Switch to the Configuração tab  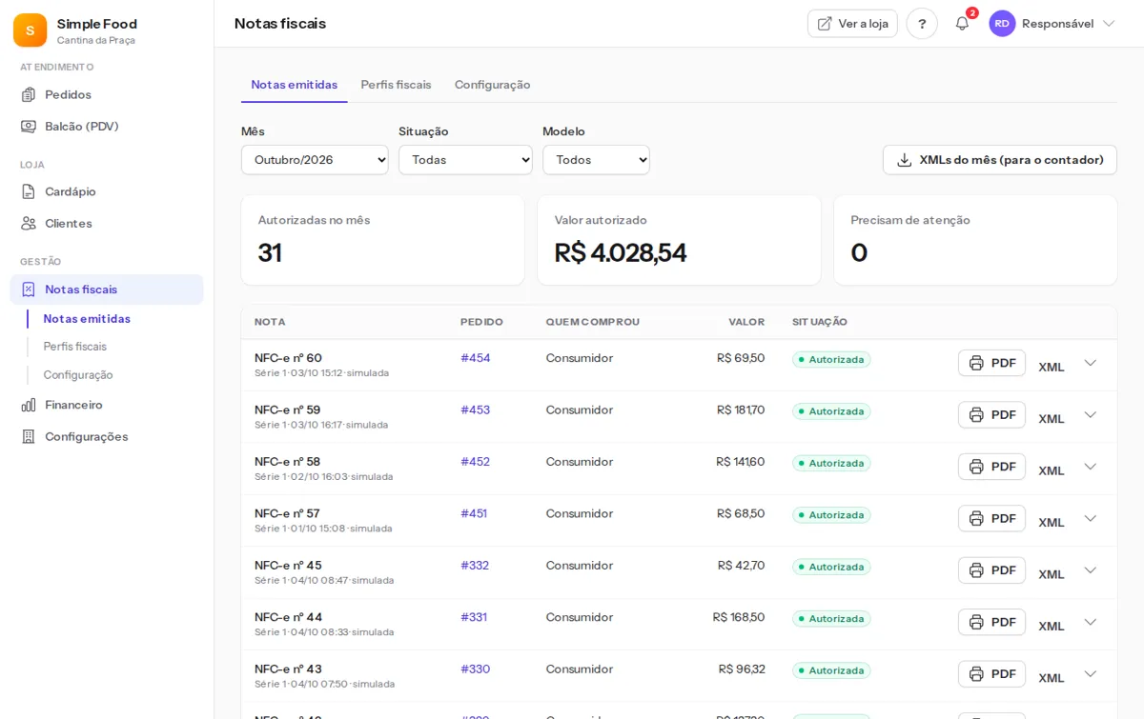tap(492, 85)
